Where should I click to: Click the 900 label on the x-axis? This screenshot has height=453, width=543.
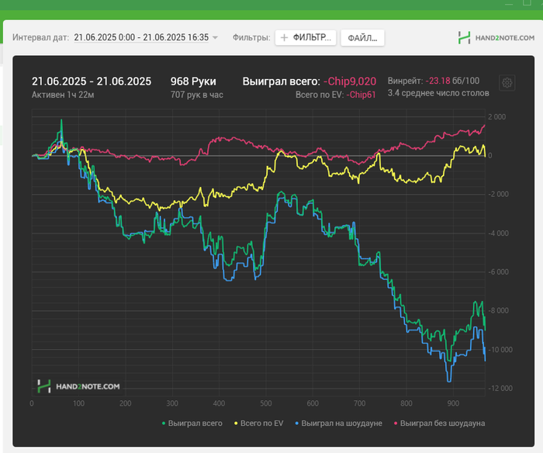pos(453,403)
